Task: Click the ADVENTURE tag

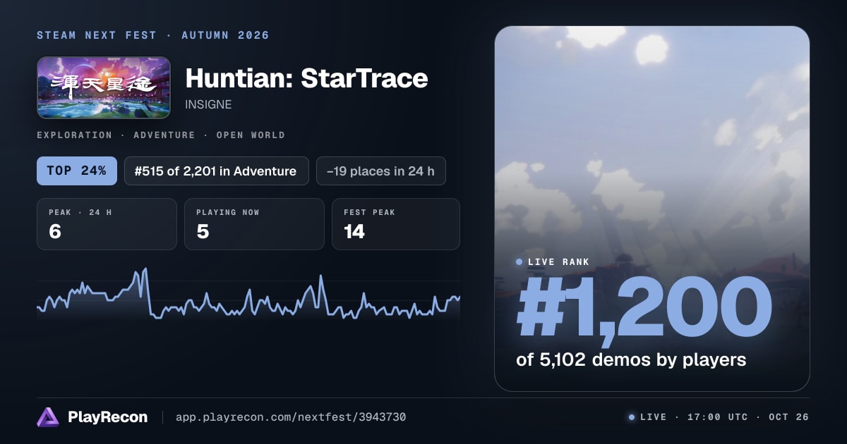Action: (164, 135)
